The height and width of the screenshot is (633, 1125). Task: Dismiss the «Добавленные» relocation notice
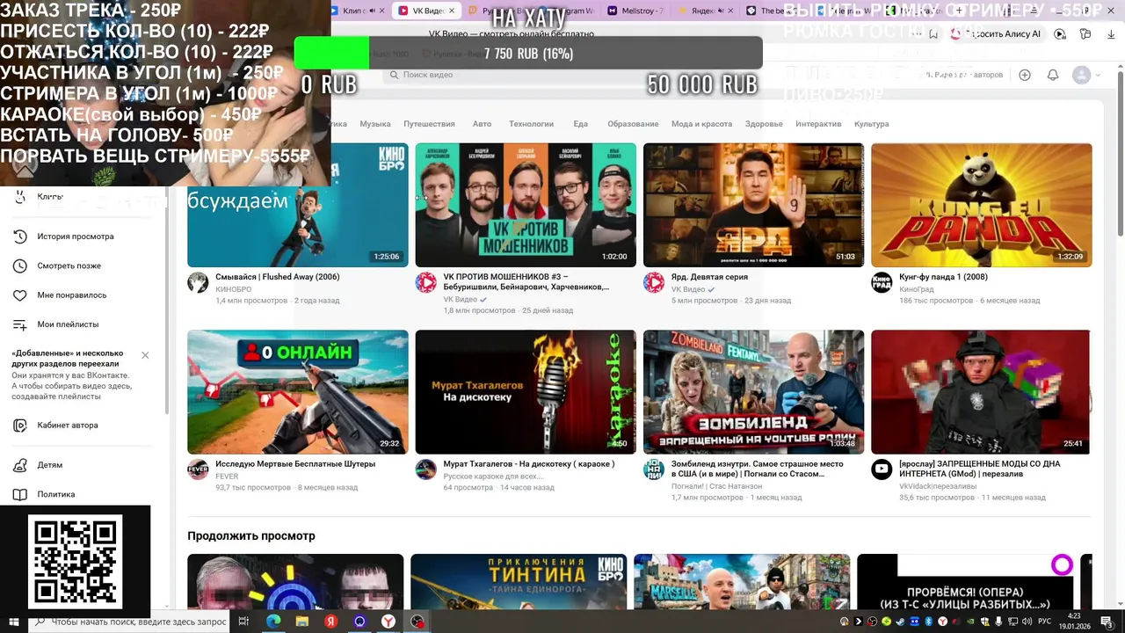[145, 355]
